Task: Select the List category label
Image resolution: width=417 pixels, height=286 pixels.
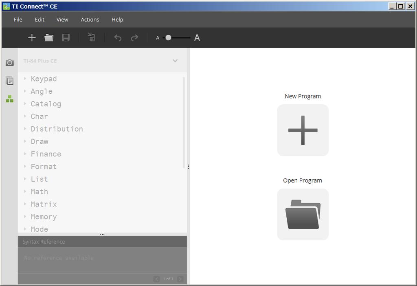Action: tap(40, 179)
